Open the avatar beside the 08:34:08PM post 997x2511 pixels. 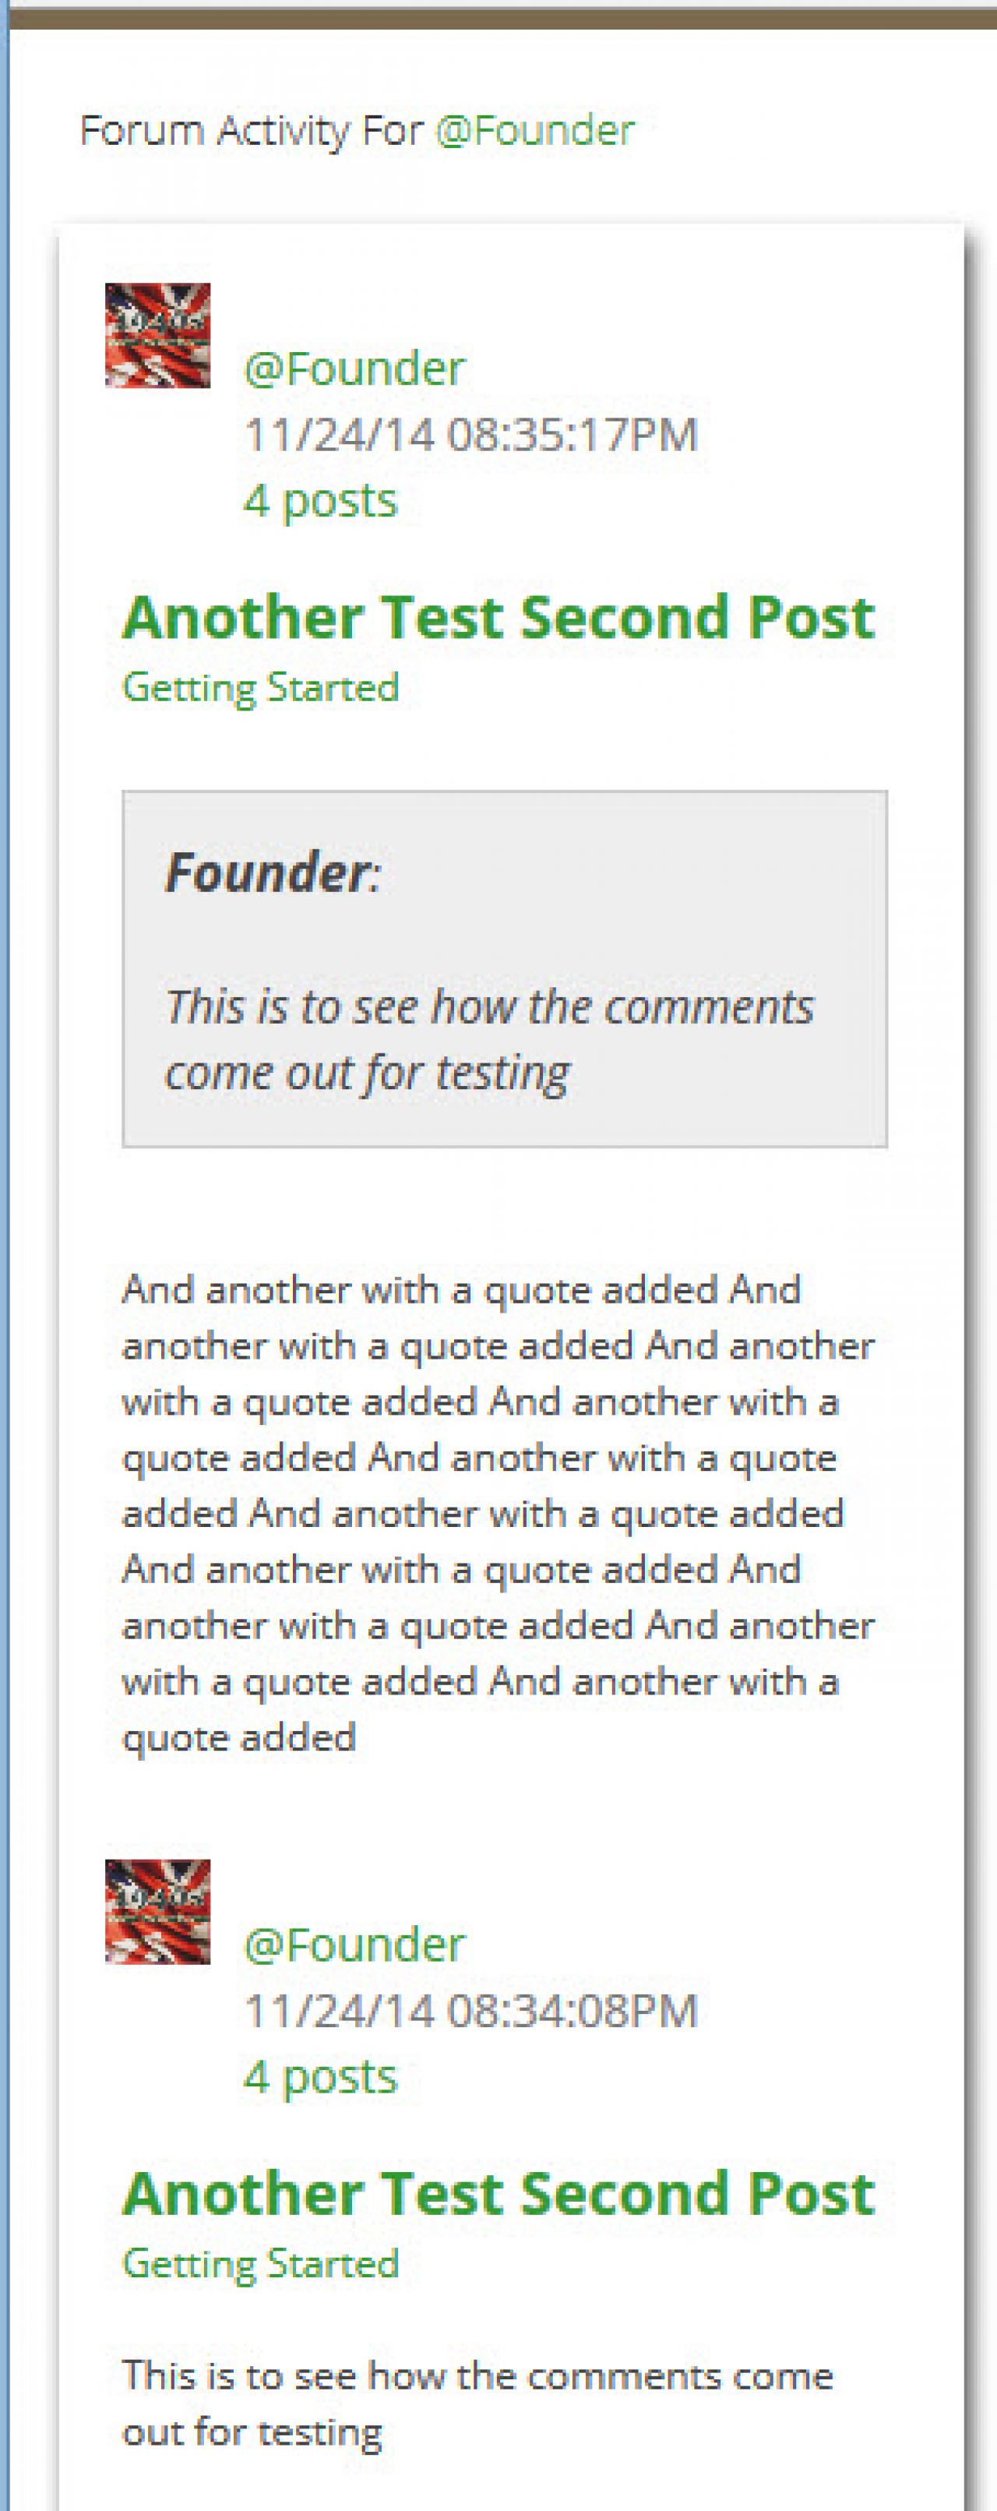pos(158,1912)
